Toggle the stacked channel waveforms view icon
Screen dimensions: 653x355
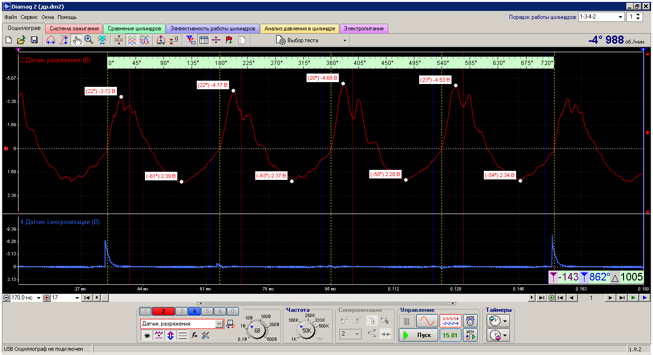(x=132, y=40)
